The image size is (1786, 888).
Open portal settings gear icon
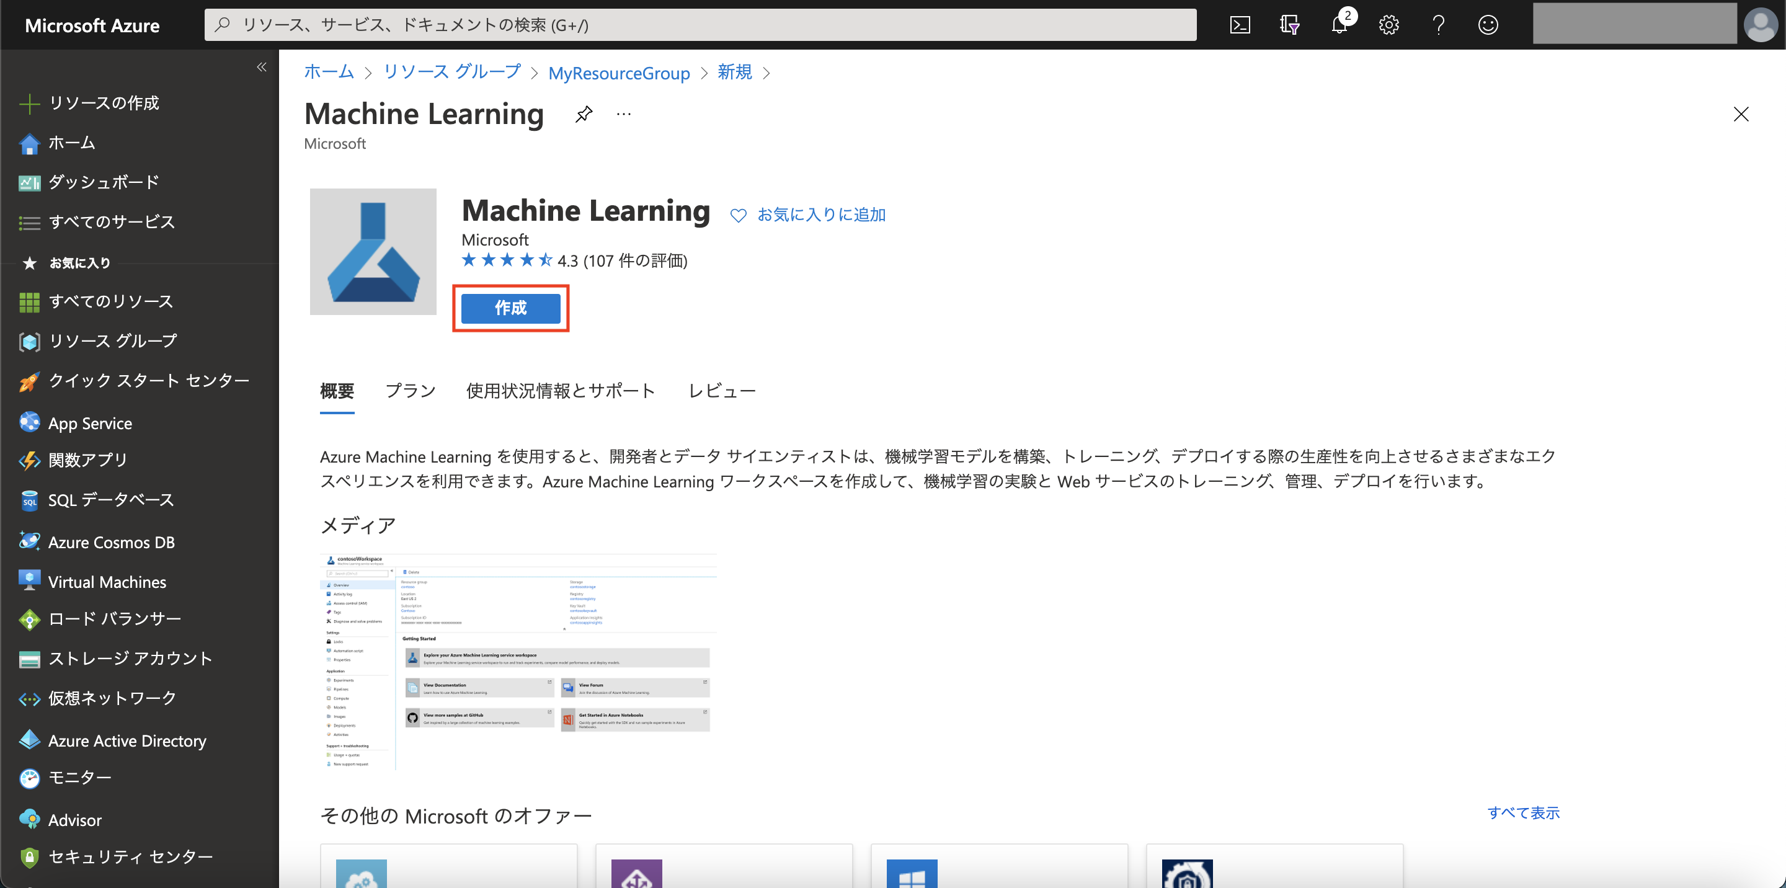[x=1388, y=24]
